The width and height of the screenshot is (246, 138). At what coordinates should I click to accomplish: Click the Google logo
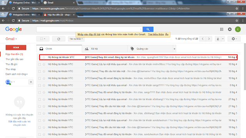[13, 29]
